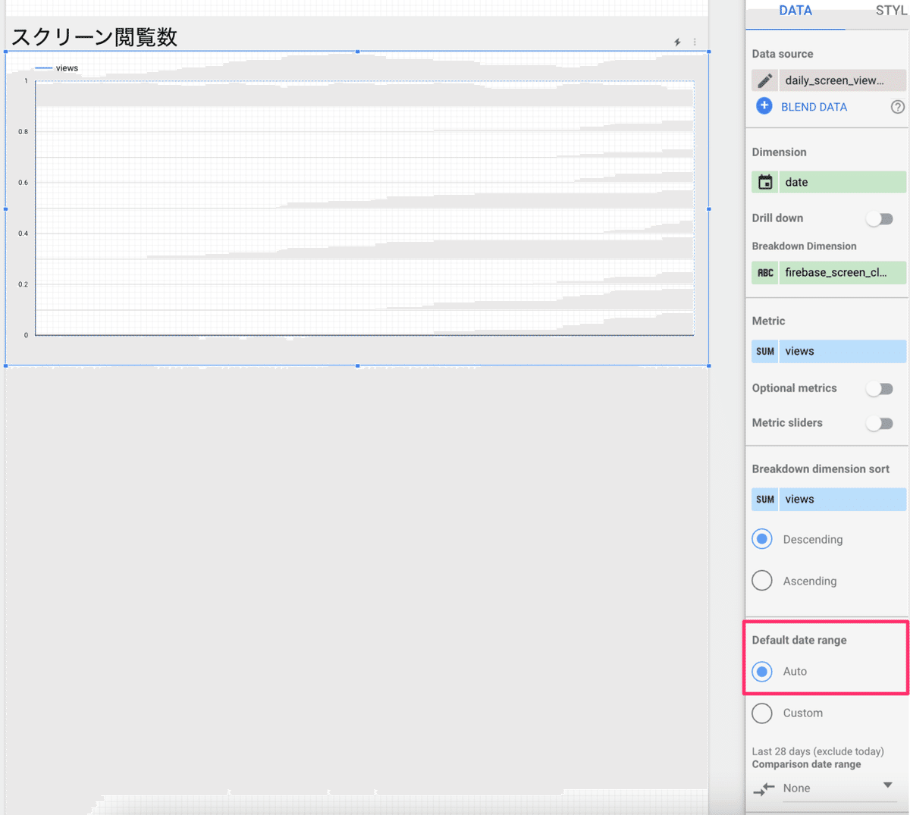This screenshot has height=815, width=910.
Task: Click the lightning data-freshness icon above the chart
Action: tap(676, 42)
